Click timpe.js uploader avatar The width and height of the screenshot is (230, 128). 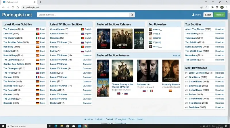pyautogui.click(x=150, y=34)
